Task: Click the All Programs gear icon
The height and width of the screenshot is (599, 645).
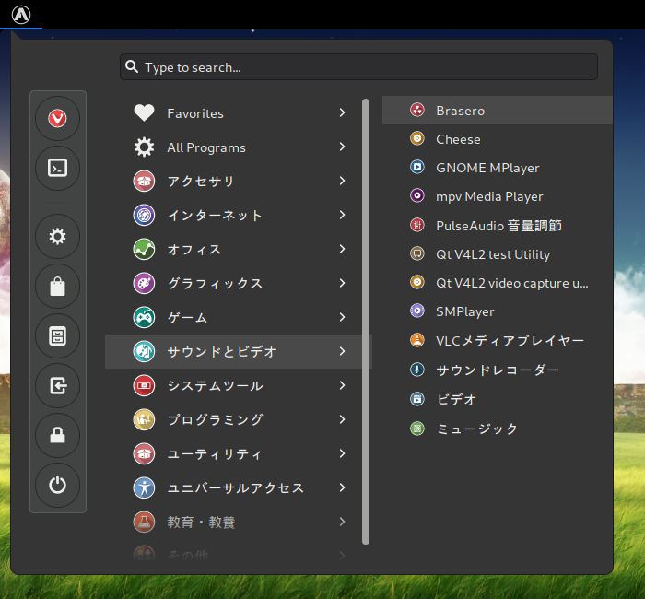Action: [144, 147]
